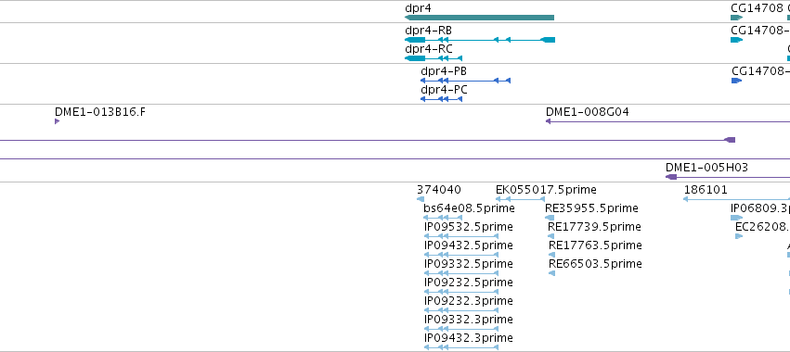This screenshot has width=790, height=352.
Task: Click the bs64e08.5prime label
Action: coord(469,208)
